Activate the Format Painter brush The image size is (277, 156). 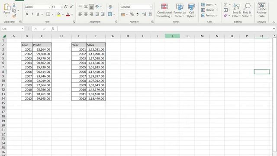click(14, 16)
